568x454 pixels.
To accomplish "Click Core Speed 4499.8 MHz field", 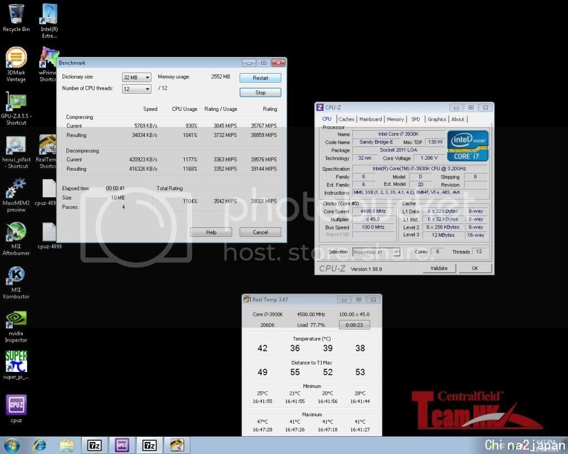I will 373,211.
